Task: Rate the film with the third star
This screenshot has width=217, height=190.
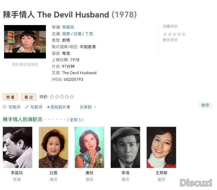Action: pos(62,97)
